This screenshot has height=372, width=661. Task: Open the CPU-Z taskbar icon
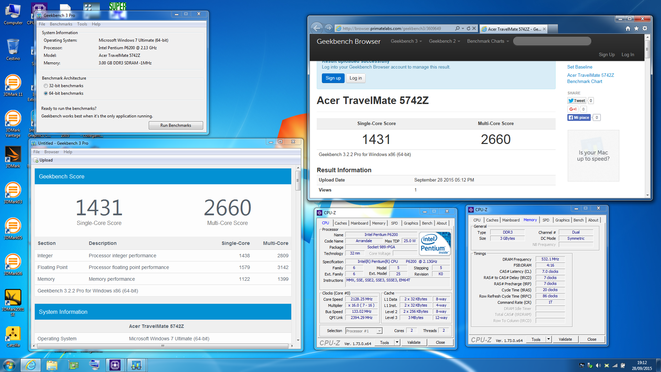115,365
